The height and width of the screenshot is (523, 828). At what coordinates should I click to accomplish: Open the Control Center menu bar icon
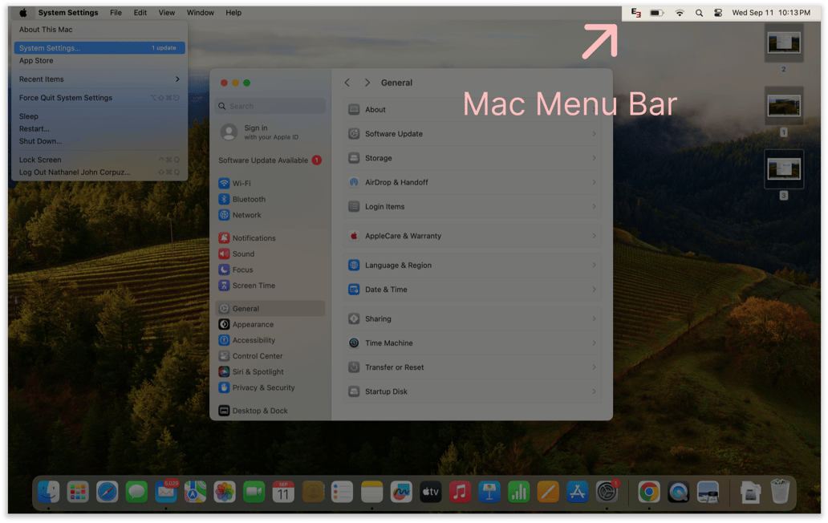[718, 13]
